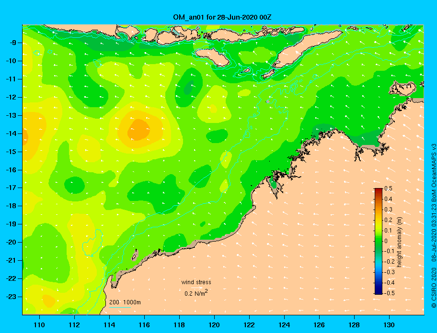
Task: Click longitude label 114 on the x-axis
Action: click(x=109, y=325)
